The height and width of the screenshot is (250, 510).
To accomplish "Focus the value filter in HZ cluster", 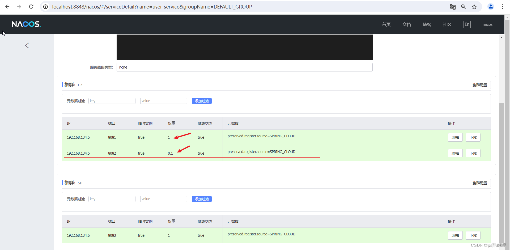I will point(164,101).
